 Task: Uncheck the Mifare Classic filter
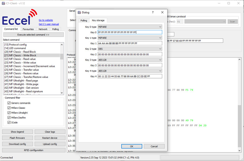[x=9, y=108]
